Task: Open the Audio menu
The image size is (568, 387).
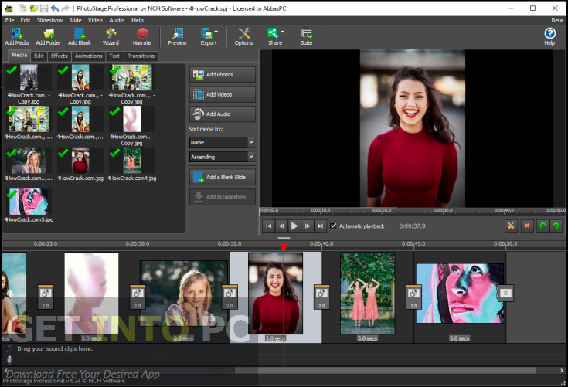Action: coord(117,20)
